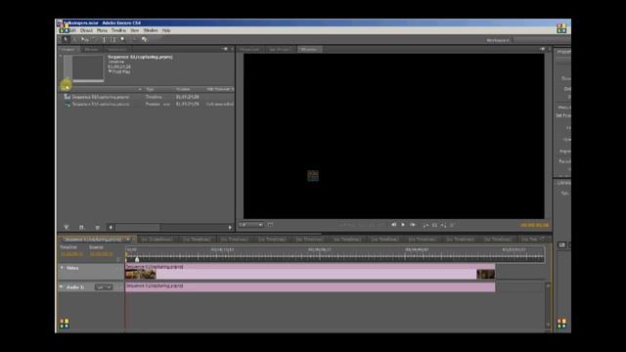
Task: Select the audio clip in Audio 1 track
Action: click(x=310, y=286)
